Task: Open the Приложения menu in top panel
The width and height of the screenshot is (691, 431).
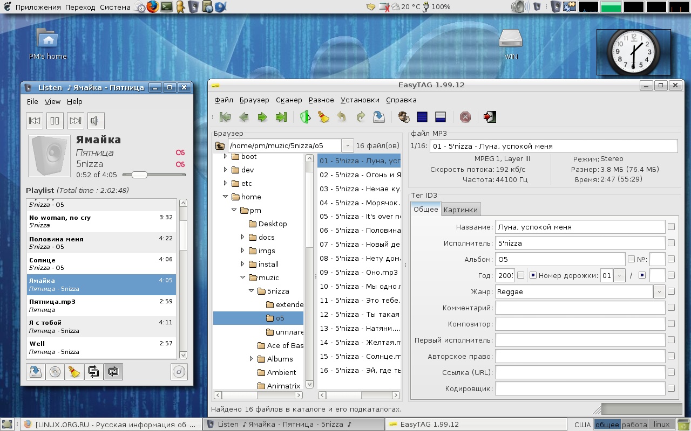Action: [x=38, y=7]
